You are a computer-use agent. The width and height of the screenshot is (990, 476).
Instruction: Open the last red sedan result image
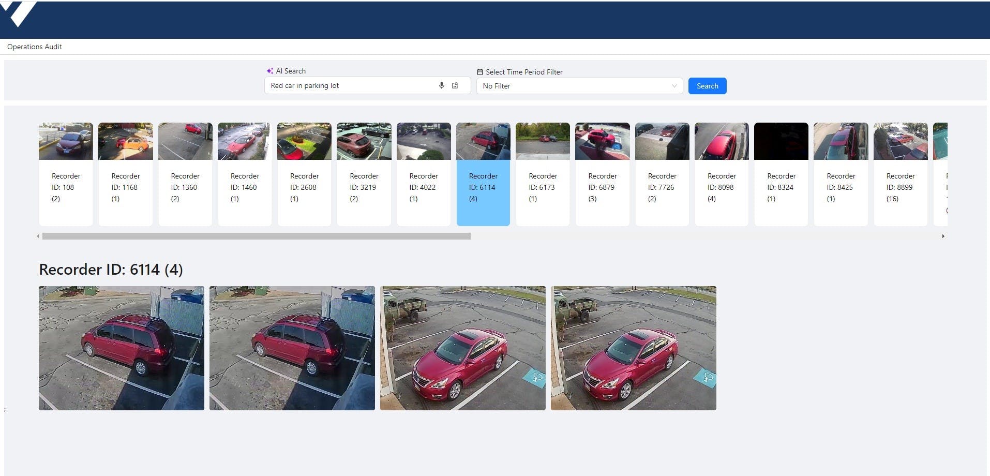tap(633, 348)
